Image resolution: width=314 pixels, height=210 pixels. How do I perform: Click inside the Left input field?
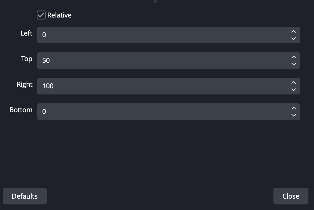coord(139,35)
